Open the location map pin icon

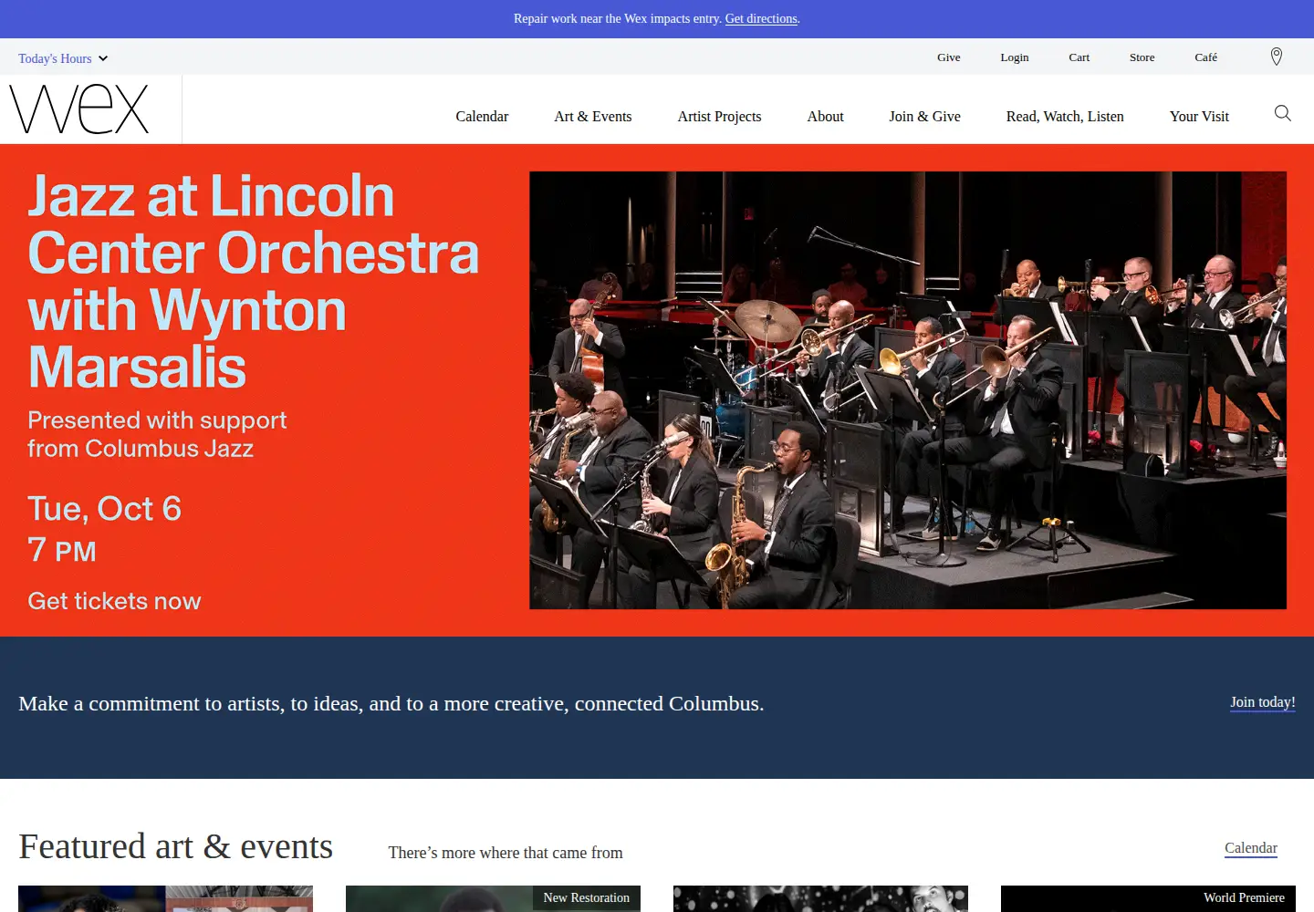[1277, 57]
